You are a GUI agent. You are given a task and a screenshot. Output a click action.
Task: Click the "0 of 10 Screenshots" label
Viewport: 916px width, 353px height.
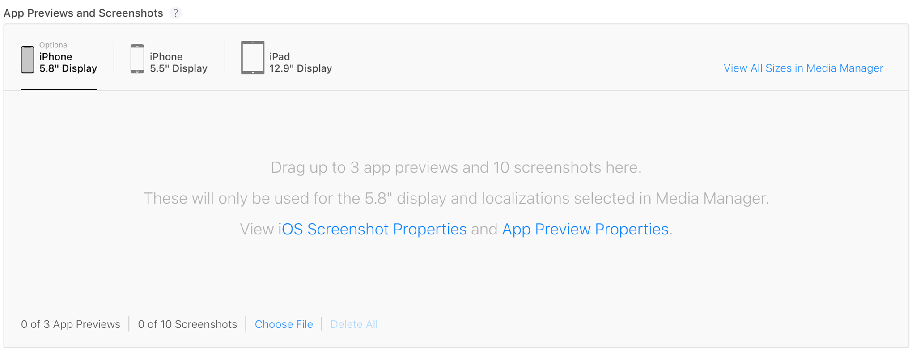tap(187, 324)
